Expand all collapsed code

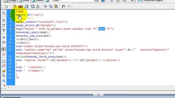pyautogui.click(x=4, y=30)
